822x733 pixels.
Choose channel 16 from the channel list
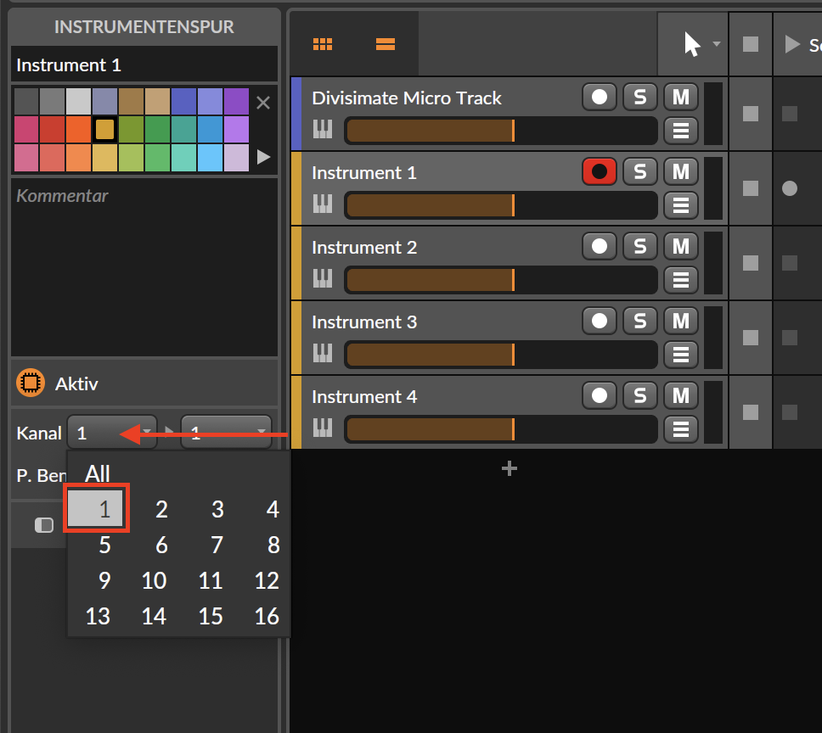pyautogui.click(x=267, y=617)
